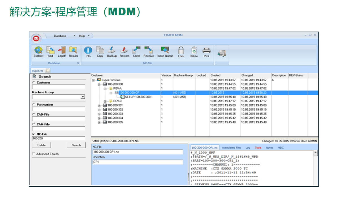Sort by the Changed column header
Viewport: 361px width, 203px height.
256,76
